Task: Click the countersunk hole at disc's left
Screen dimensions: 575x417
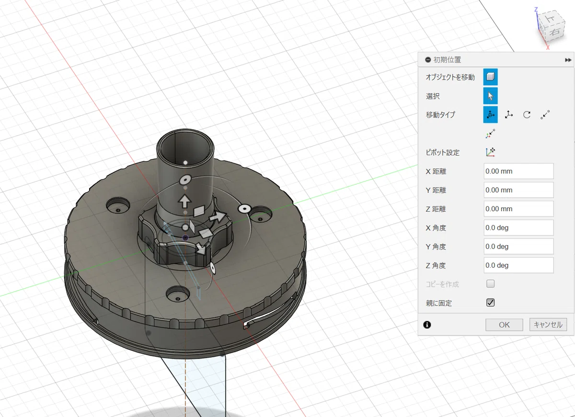Action: point(118,206)
